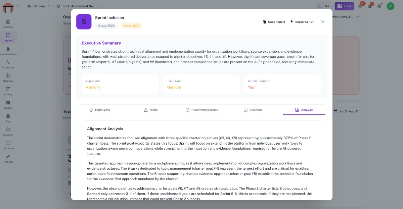Click the notifications bell icon
This screenshot has width=403, height=209.
(360, 6)
